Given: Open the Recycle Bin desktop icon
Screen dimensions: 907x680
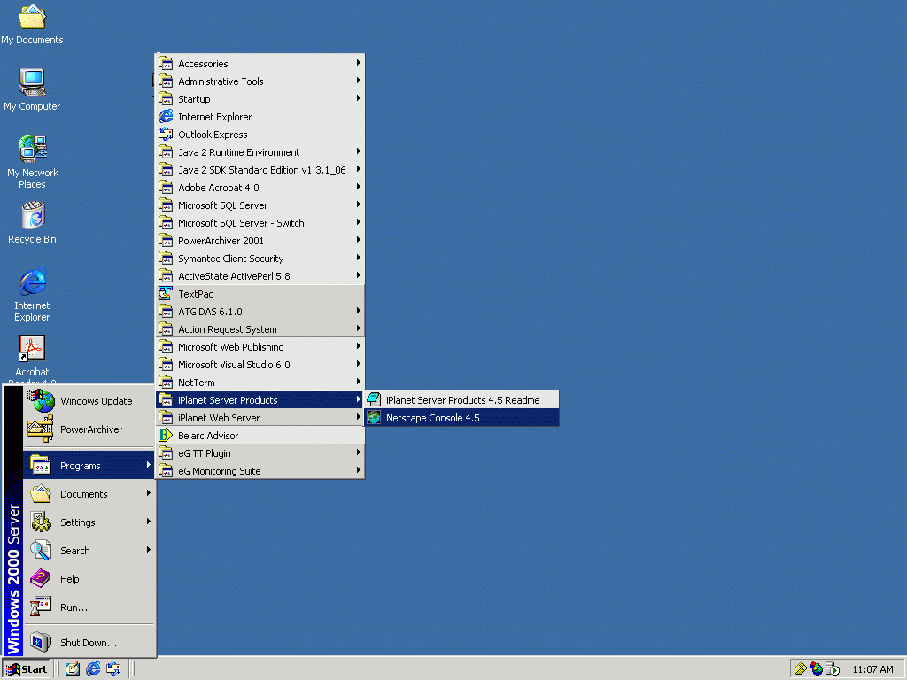Looking at the screenshot, I should (x=33, y=215).
